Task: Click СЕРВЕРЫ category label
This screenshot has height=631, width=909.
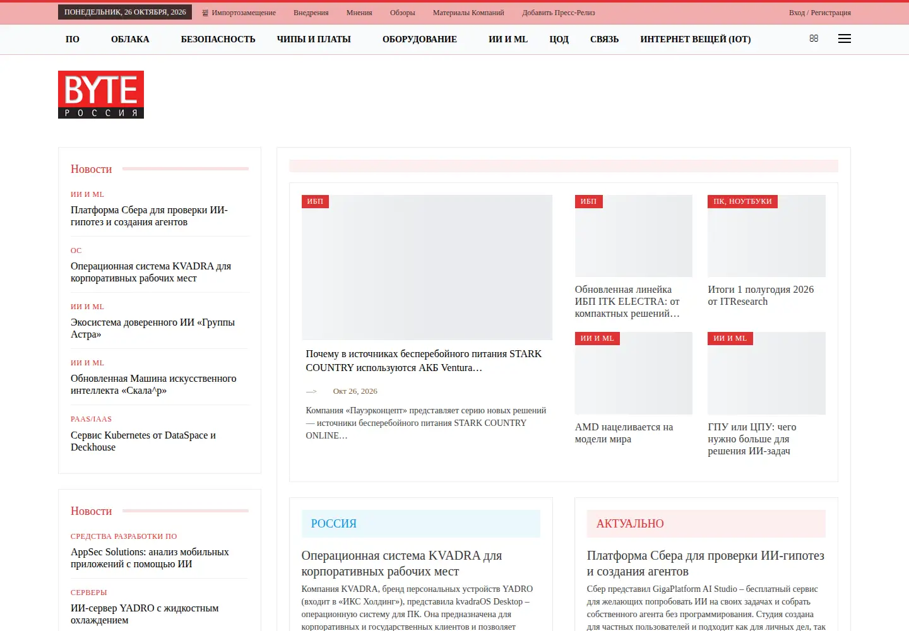Action: 89,593
